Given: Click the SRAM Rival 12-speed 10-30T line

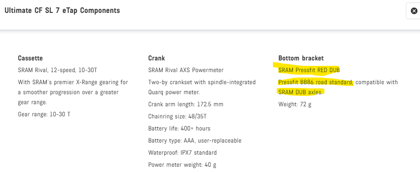Looking at the screenshot, I should point(58,70).
